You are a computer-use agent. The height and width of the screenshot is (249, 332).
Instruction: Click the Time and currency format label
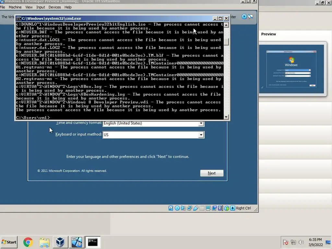point(79,123)
